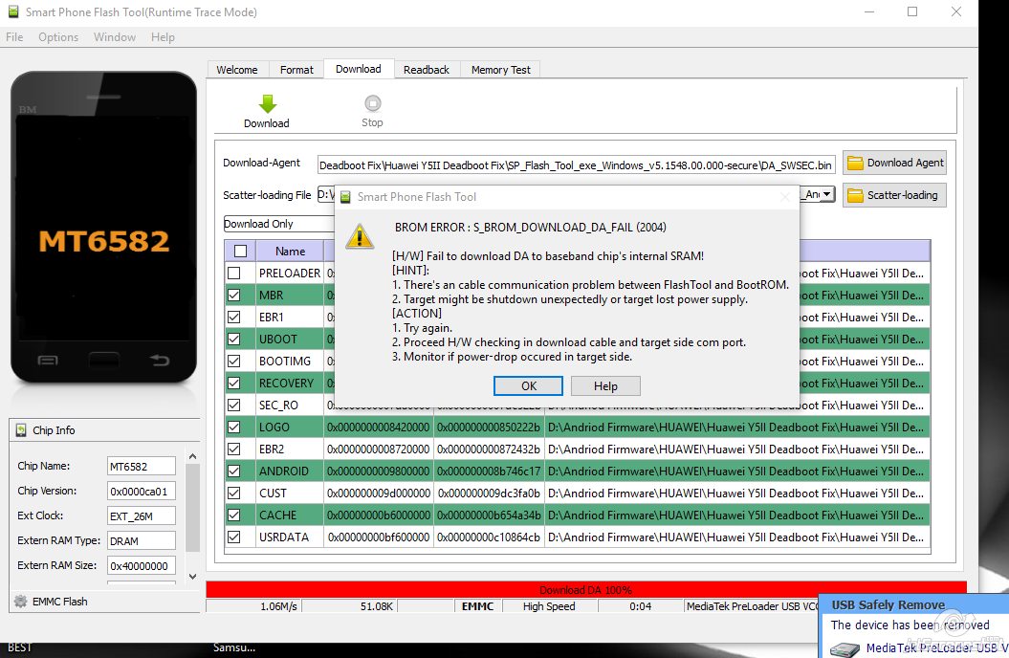
Task: Click the Chip Version field 0x0000ca01
Action: tap(142, 492)
